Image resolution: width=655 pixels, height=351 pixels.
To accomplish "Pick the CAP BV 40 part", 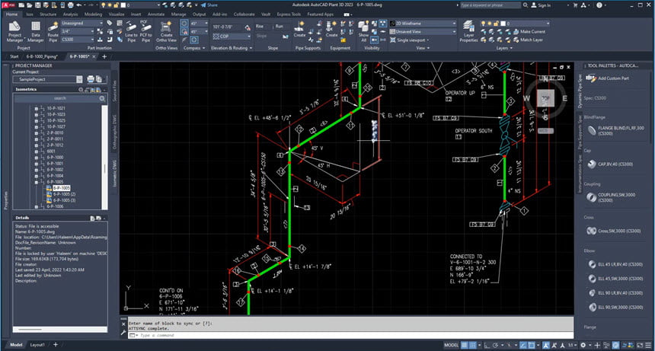I will point(610,164).
